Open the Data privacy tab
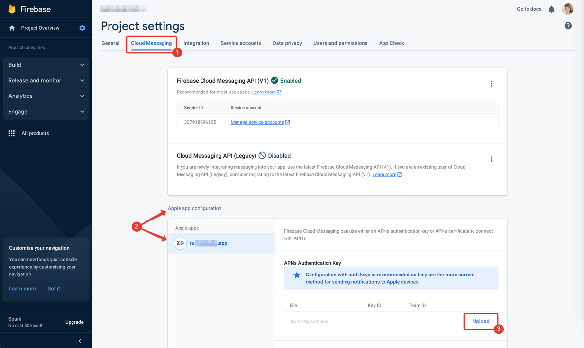This screenshot has width=584, height=348. [287, 43]
